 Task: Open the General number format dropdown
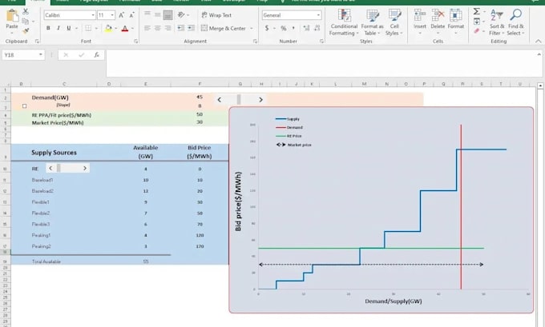pyautogui.click(x=318, y=15)
